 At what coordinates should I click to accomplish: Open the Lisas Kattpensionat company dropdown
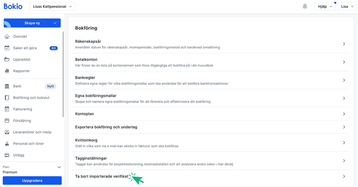52,7
